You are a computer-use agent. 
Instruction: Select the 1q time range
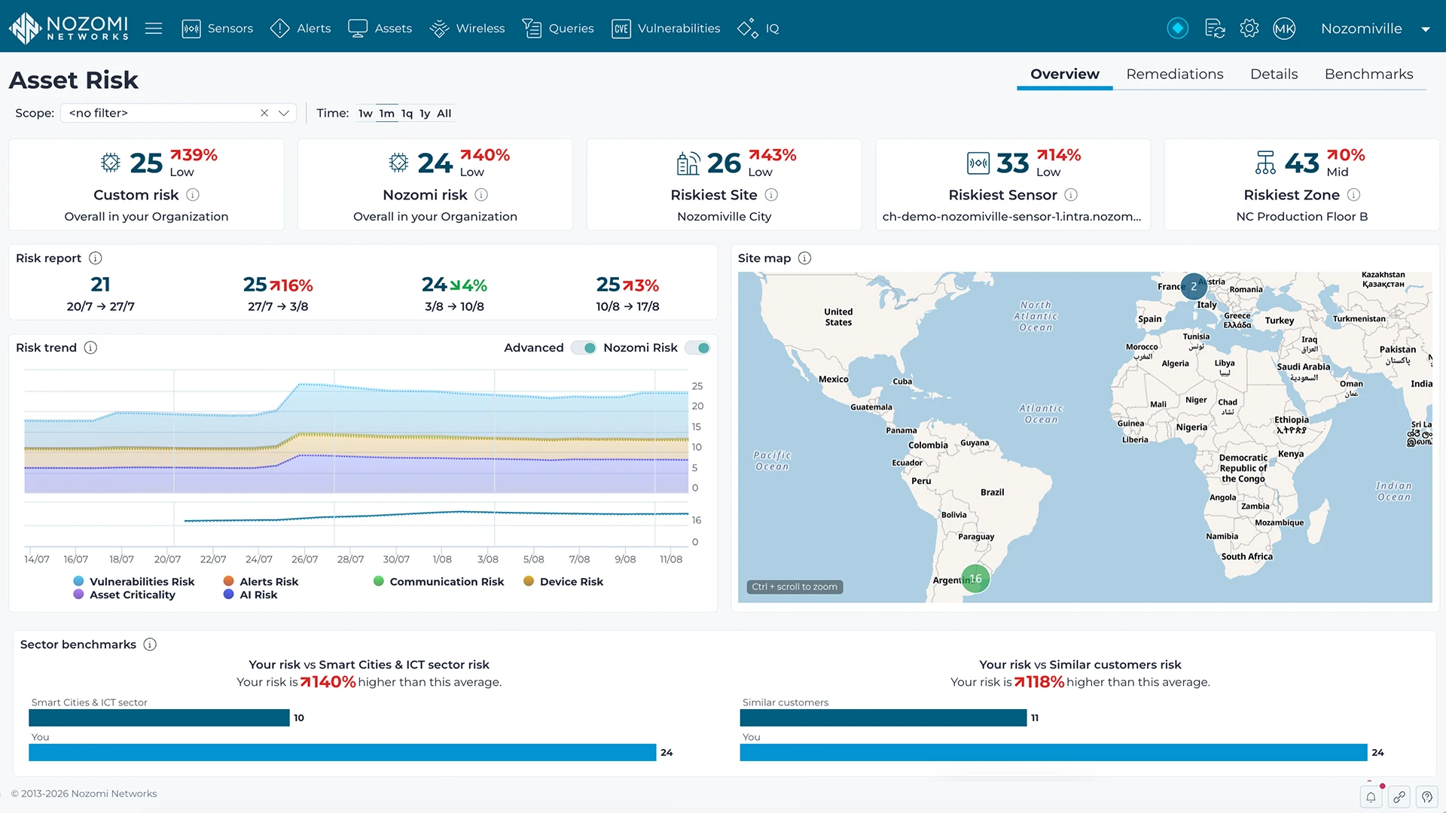pyautogui.click(x=407, y=113)
